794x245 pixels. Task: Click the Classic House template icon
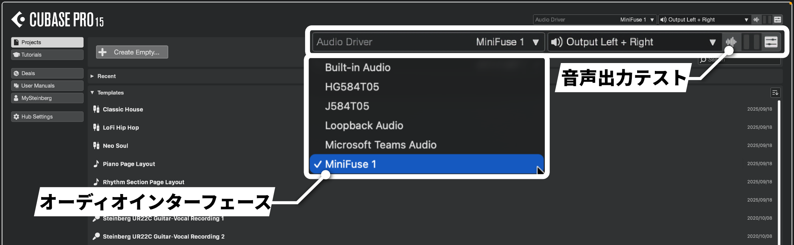pos(96,109)
